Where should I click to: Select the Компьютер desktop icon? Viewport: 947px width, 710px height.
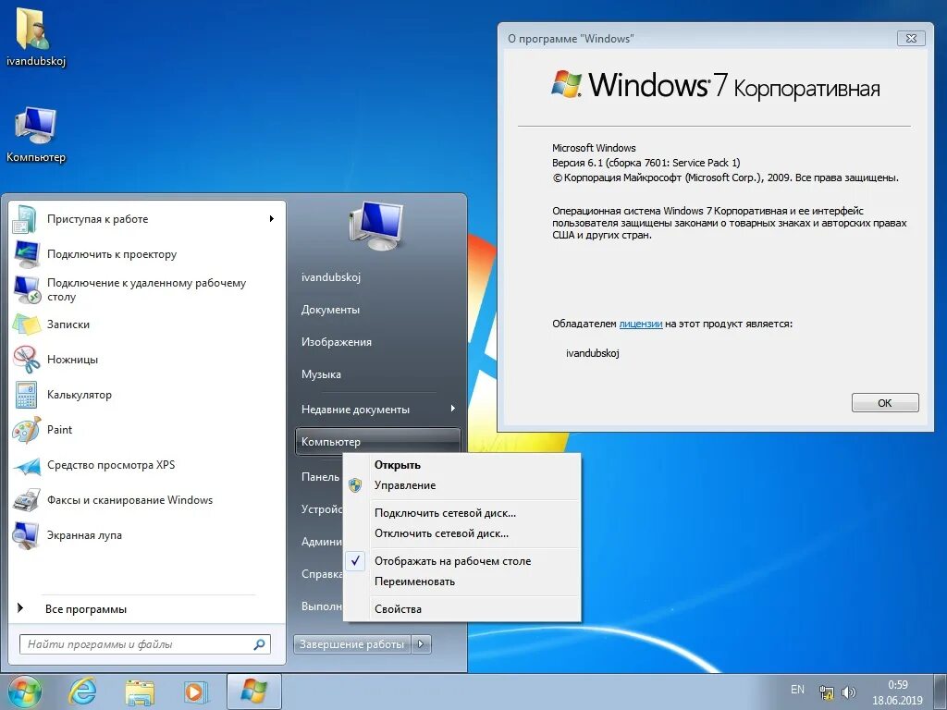pos(35,126)
